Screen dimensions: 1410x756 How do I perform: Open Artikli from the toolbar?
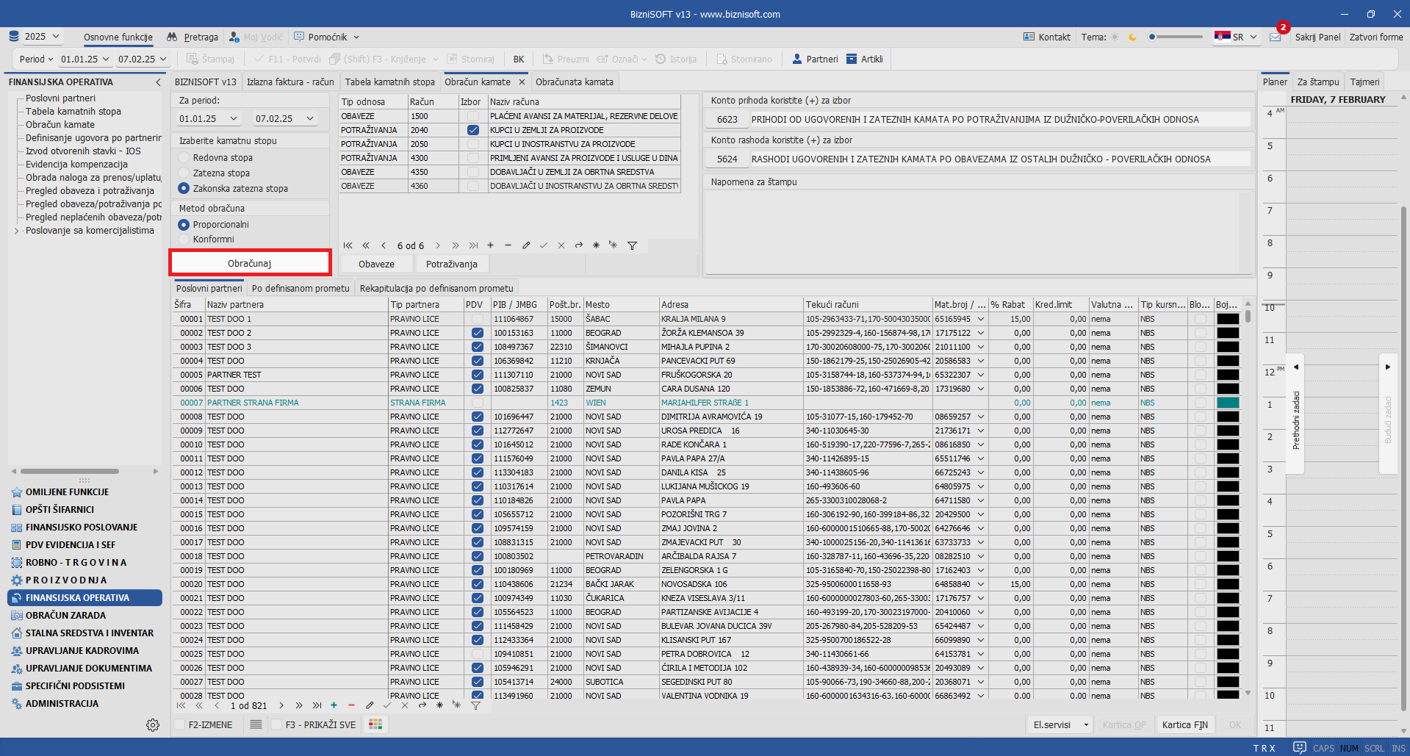[x=864, y=60]
